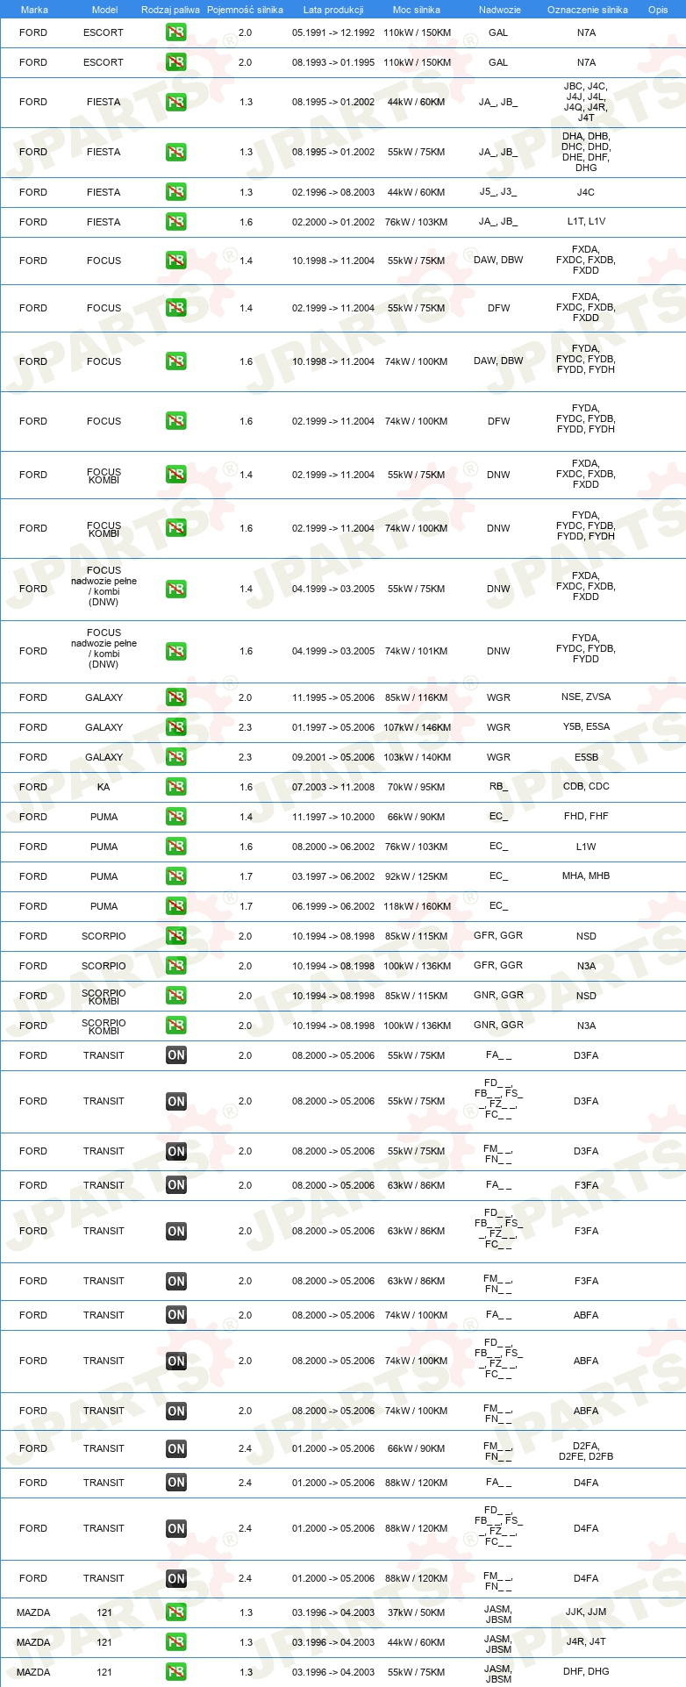Viewport: 686px width, 1687px height.
Task: Select PB icon in Galaxy E5SB row
Action: coord(176,757)
